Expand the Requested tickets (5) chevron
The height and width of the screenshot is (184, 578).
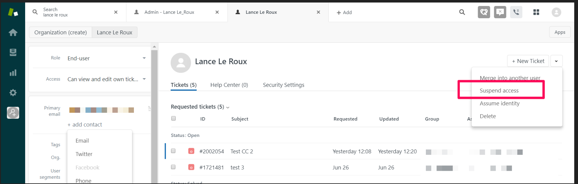(228, 107)
